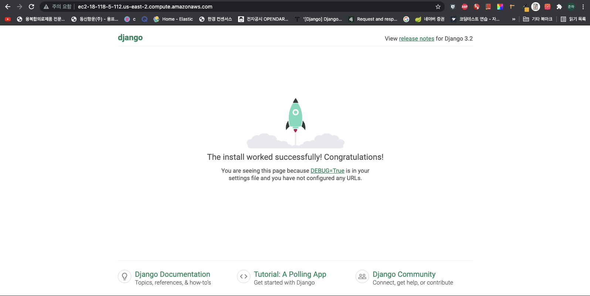Open the 네이버 증권 bookmark
The width and height of the screenshot is (590, 296).
click(x=430, y=19)
